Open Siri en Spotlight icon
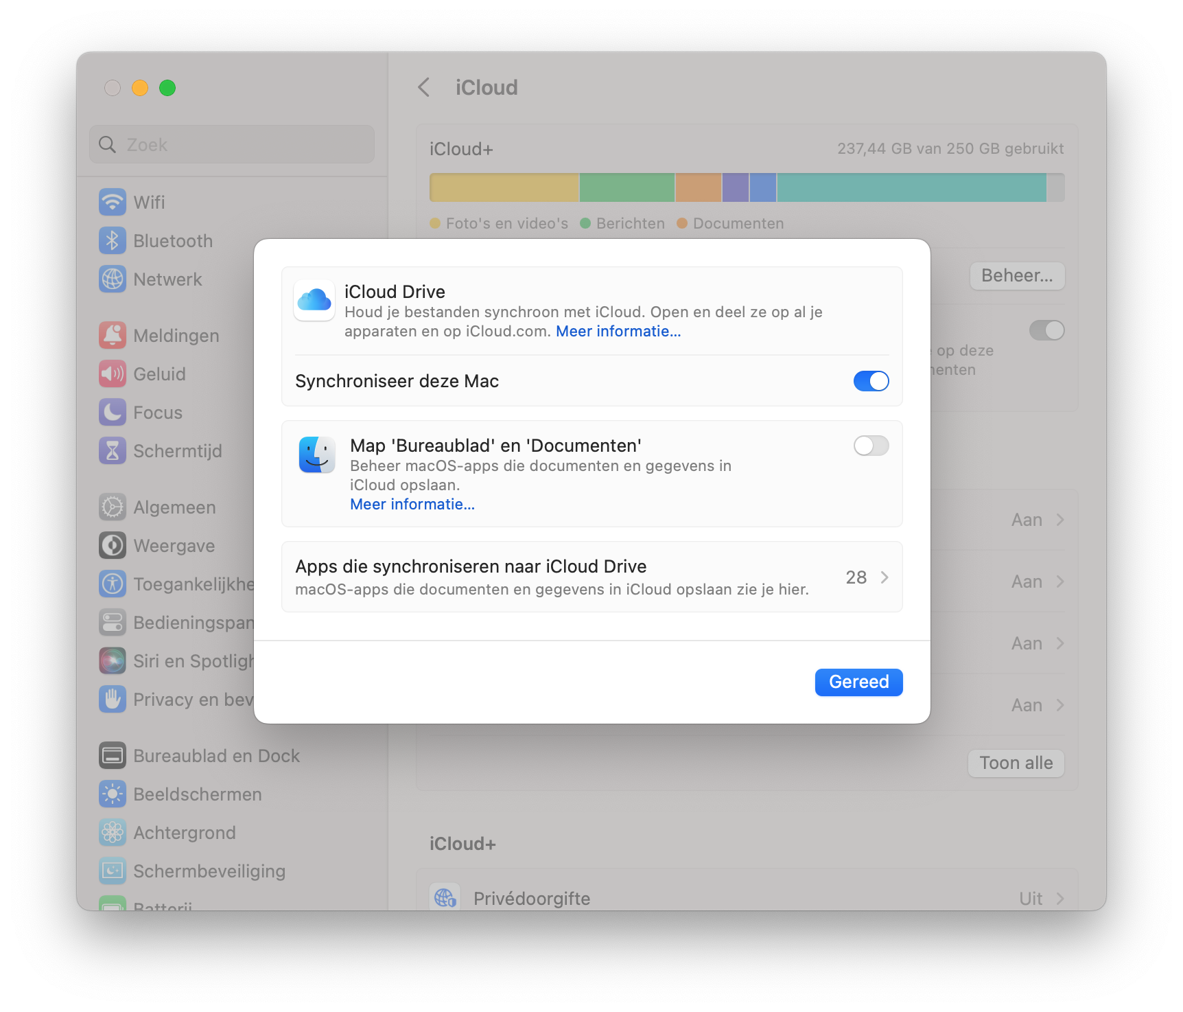 [113, 660]
